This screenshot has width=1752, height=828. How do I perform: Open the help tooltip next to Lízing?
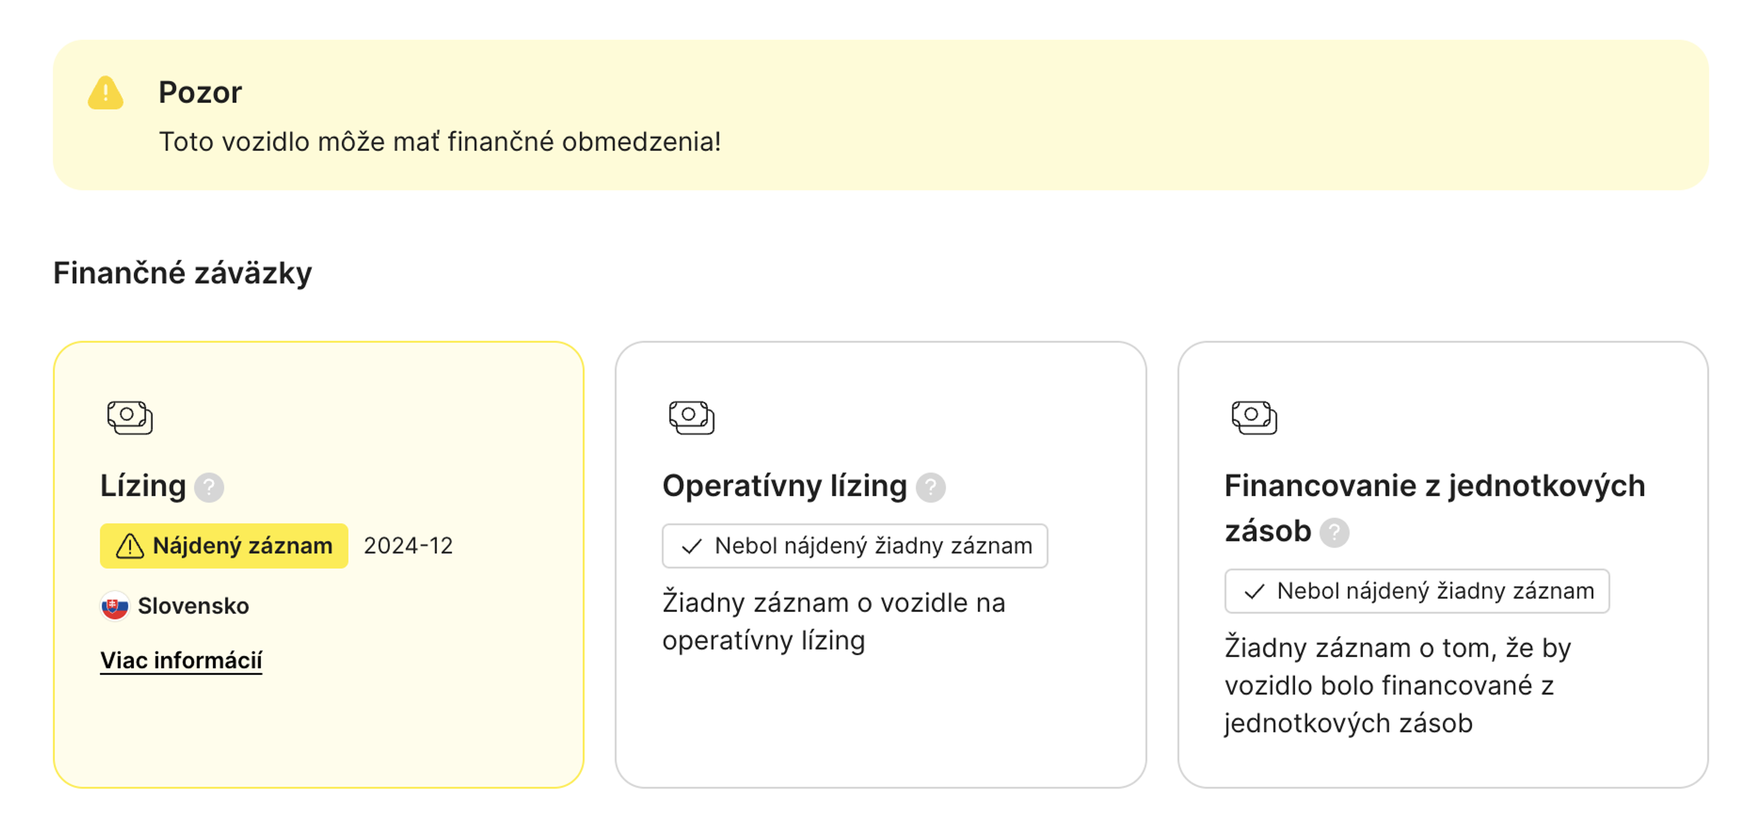(209, 487)
